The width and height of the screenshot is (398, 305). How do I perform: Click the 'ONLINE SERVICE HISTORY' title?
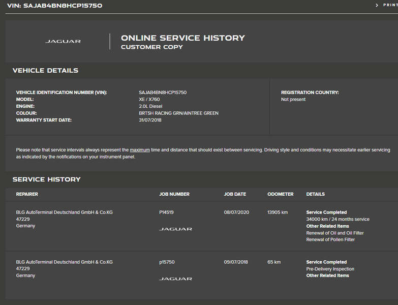[x=183, y=38]
